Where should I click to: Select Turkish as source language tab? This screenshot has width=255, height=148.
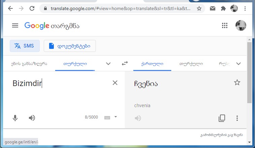(x=75, y=64)
